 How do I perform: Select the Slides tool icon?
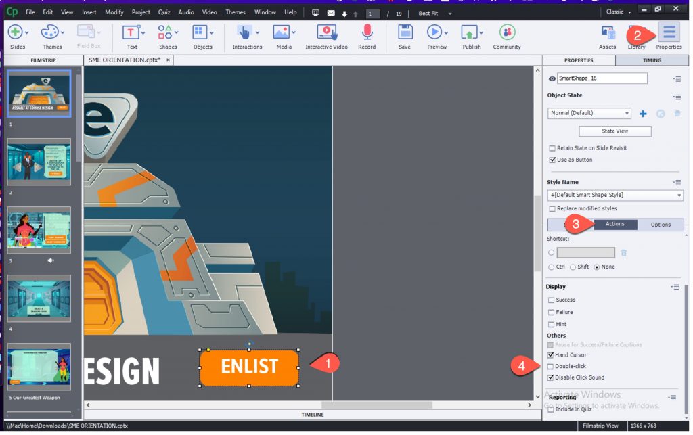[16, 32]
